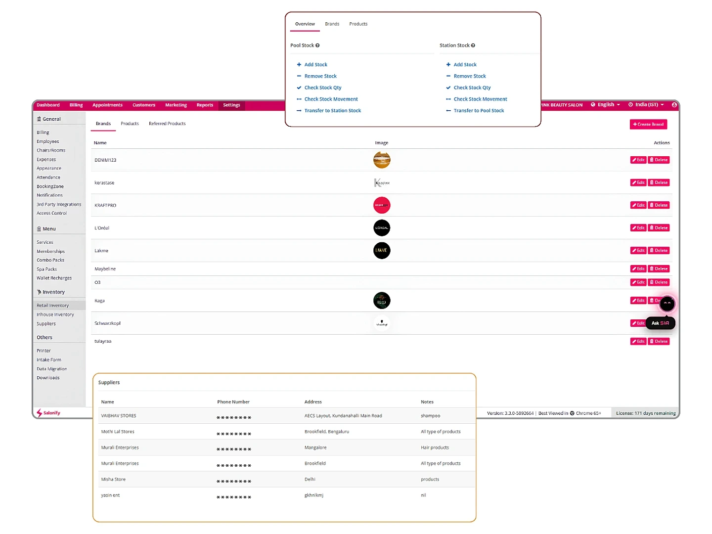Open the KRAFTPRO brand image

tap(382, 205)
